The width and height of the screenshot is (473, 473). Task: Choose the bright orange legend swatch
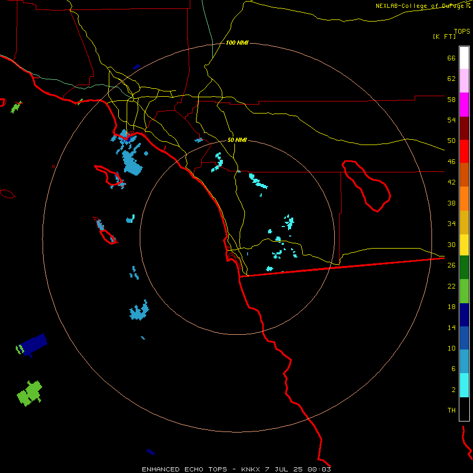pyautogui.click(x=464, y=199)
